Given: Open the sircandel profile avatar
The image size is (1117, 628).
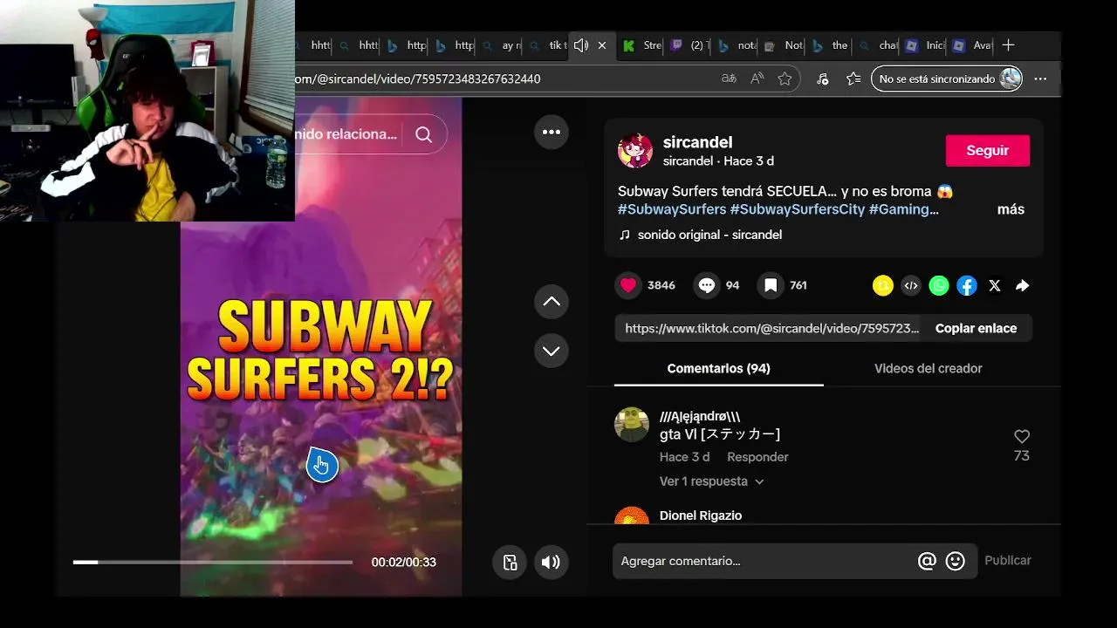Looking at the screenshot, I should tap(635, 151).
